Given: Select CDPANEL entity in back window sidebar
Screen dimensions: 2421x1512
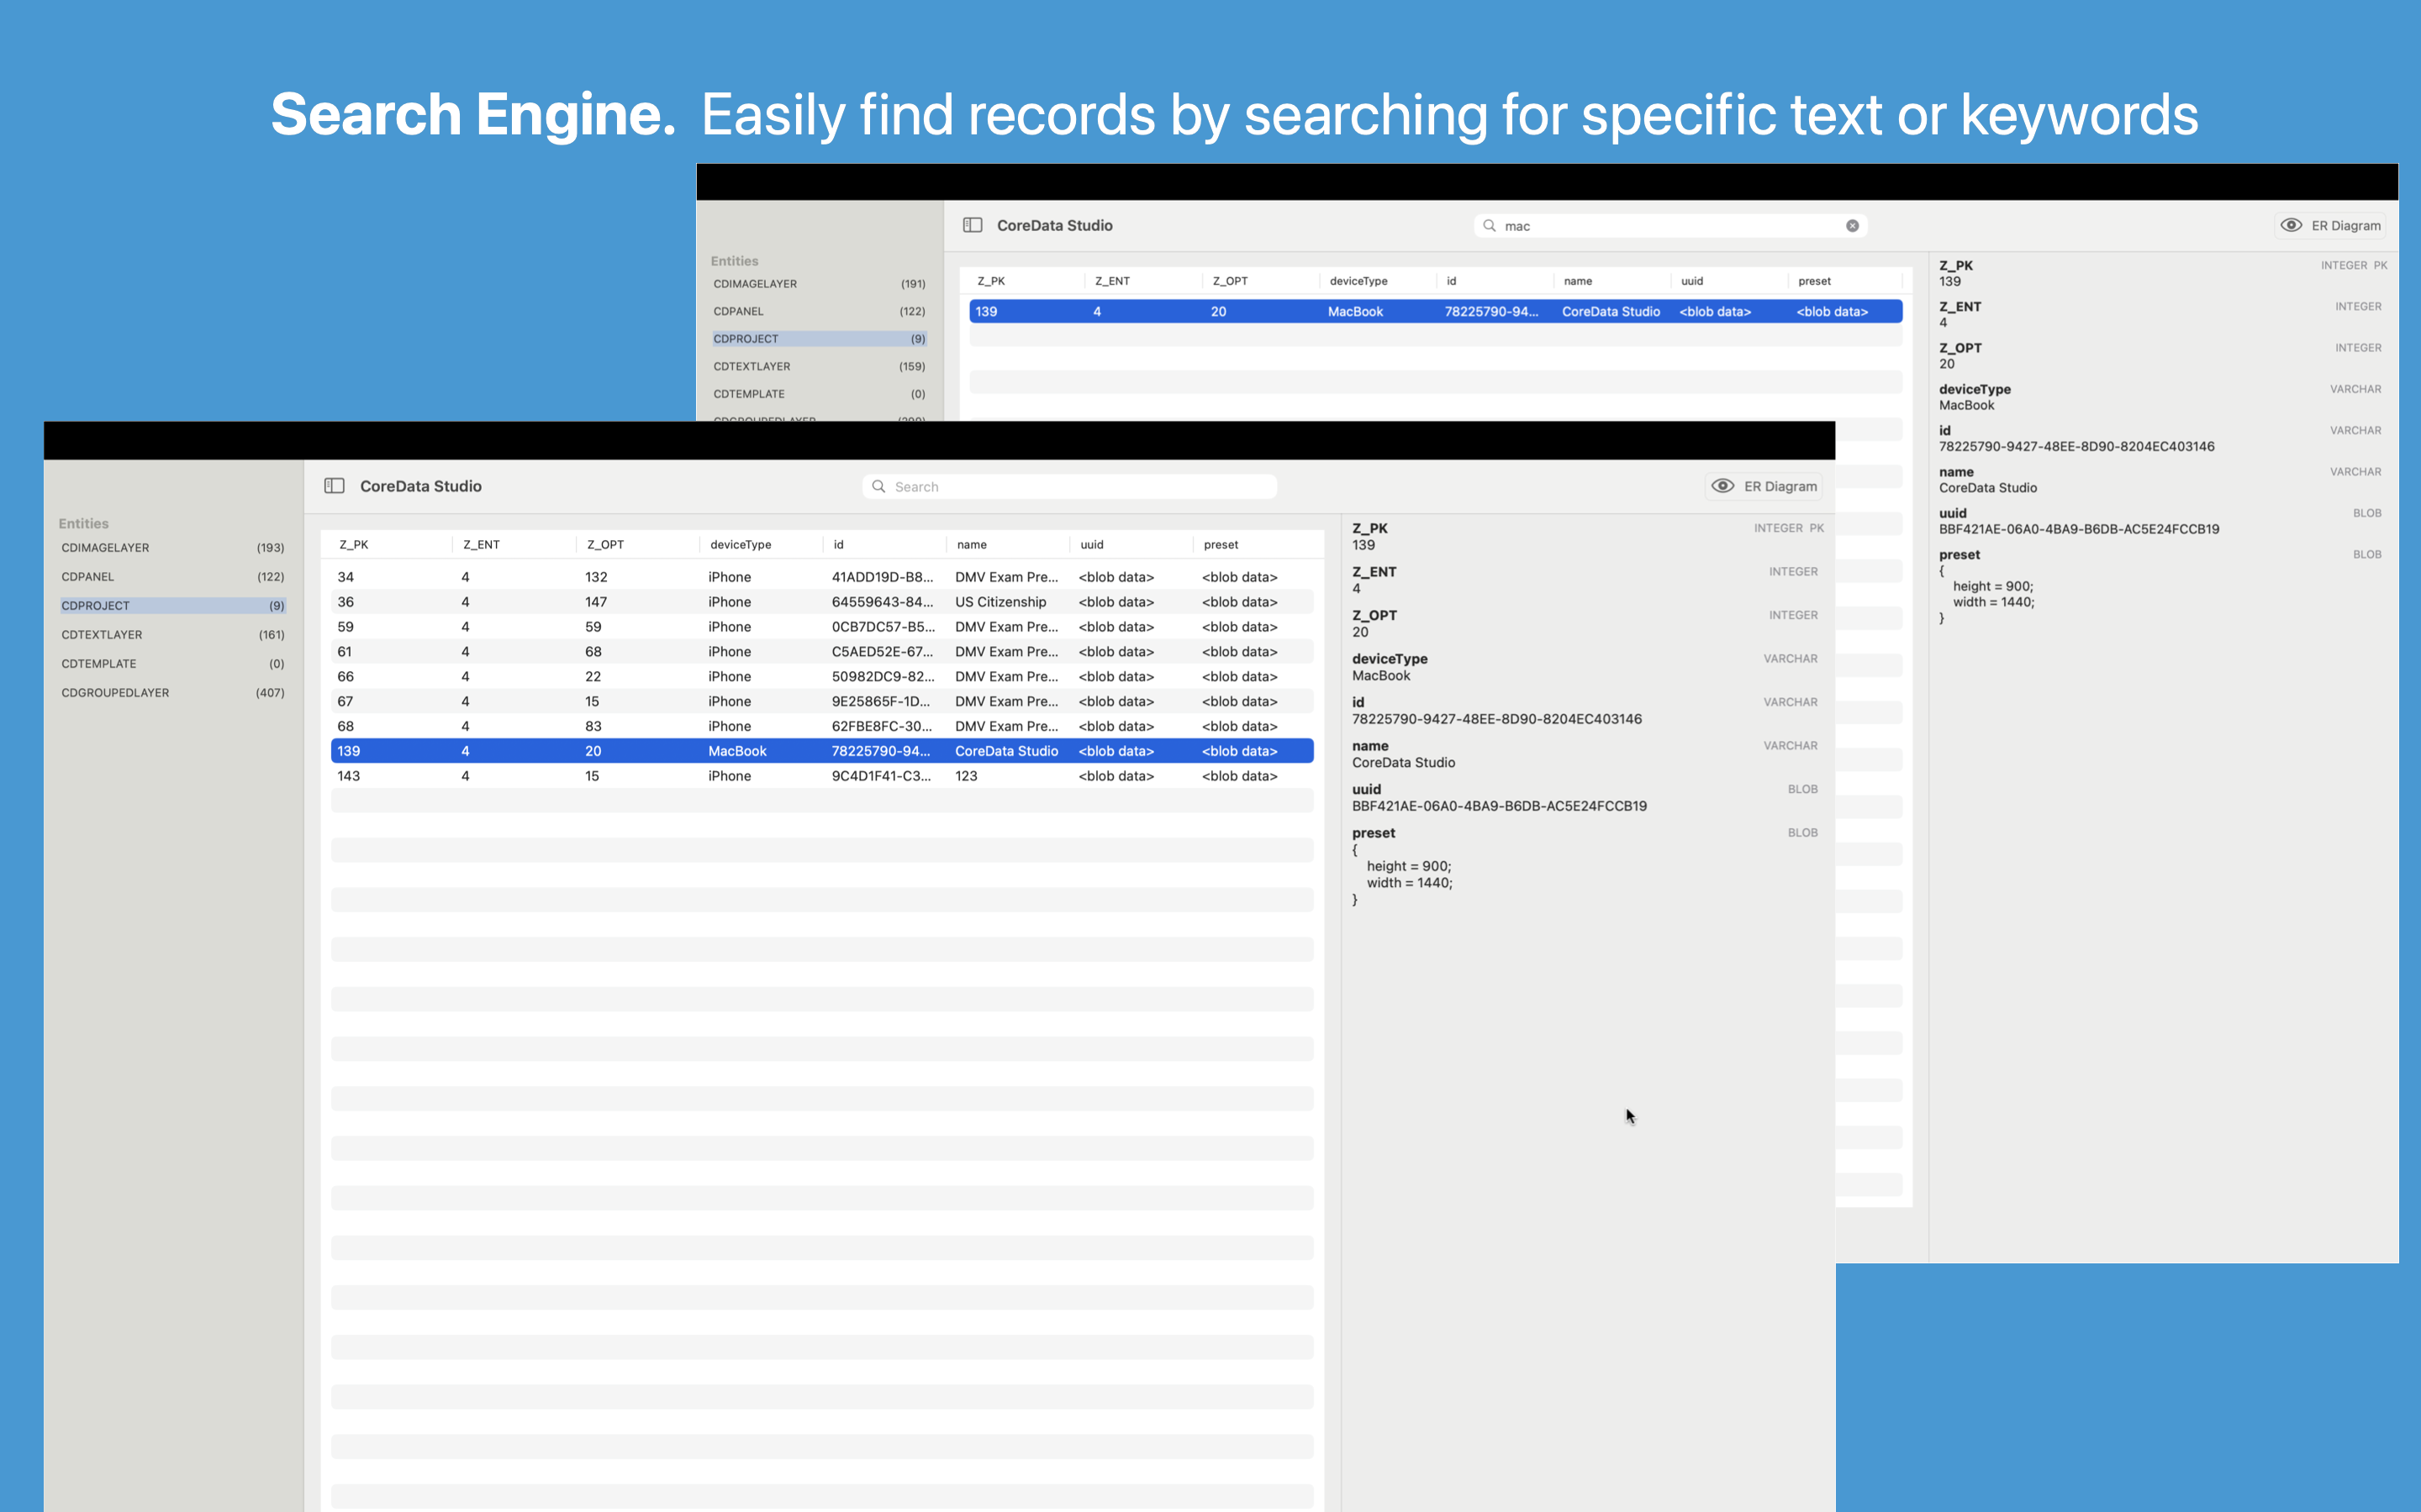Looking at the screenshot, I should tap(820, 312).
